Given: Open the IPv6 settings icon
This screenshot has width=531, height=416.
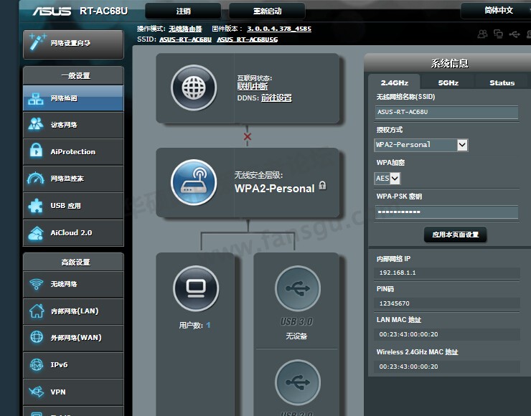Looking at the screenshot, I should click(36, 365).
